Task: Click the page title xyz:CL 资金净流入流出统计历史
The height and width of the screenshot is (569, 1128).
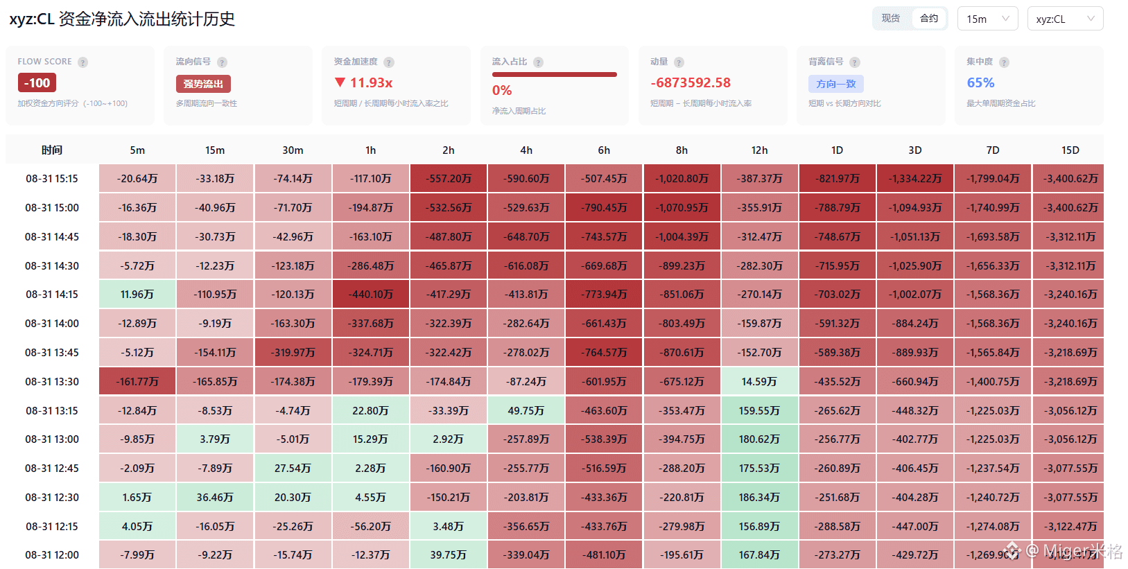Action: point(122,19)
